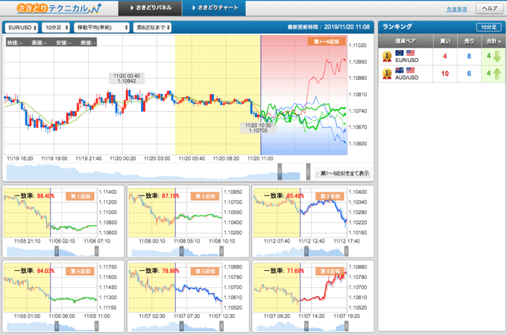The image size is (507, 335).
Task: Click the 最新更新時間 2019/11/20 11:08 text
Action: coord(329,27)
